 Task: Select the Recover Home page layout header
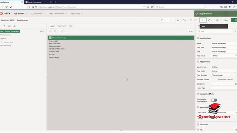click(x=121, y=38)
